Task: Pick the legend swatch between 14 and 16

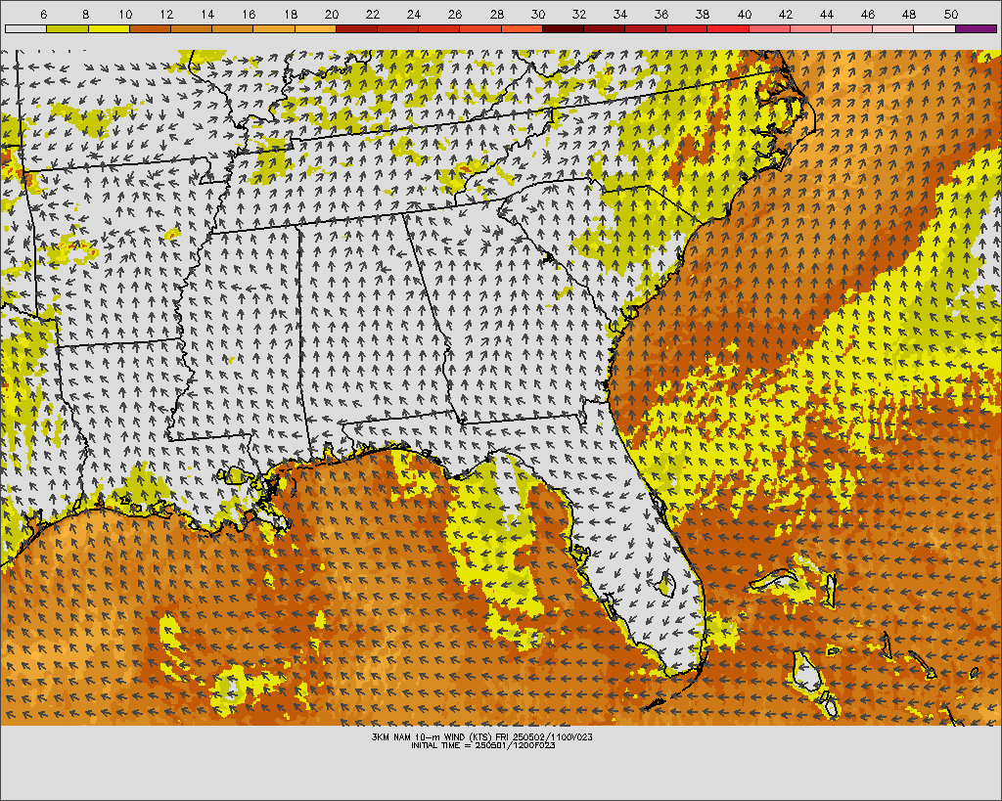Action: coord(233,28)
